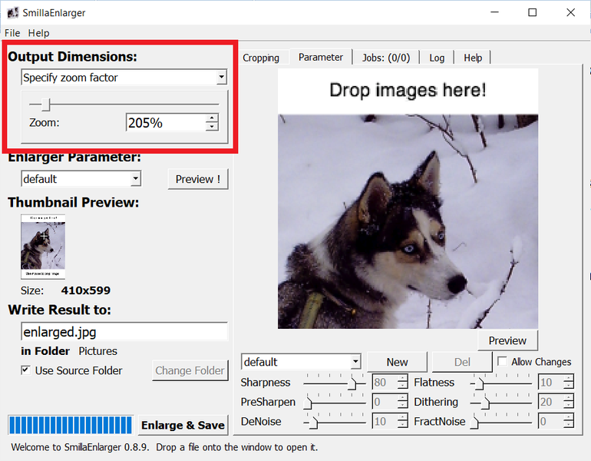This screenshot has height=461, width=591.
Task: Switch to the Cropping tab
Action: 261,58
